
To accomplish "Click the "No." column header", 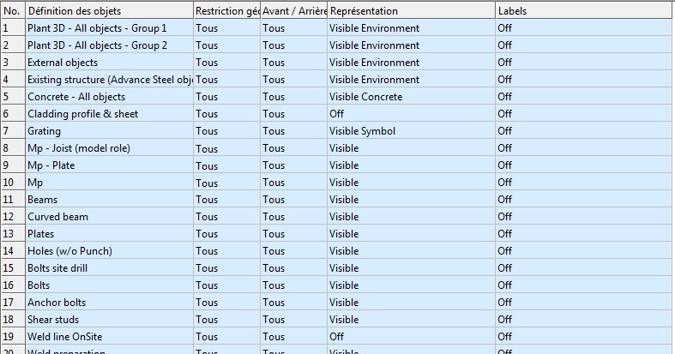I will click(12, 11).
